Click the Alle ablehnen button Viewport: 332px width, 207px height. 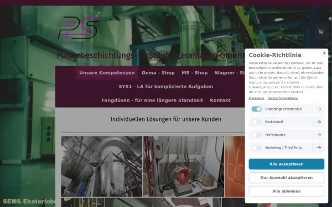[x=286, y=191]
